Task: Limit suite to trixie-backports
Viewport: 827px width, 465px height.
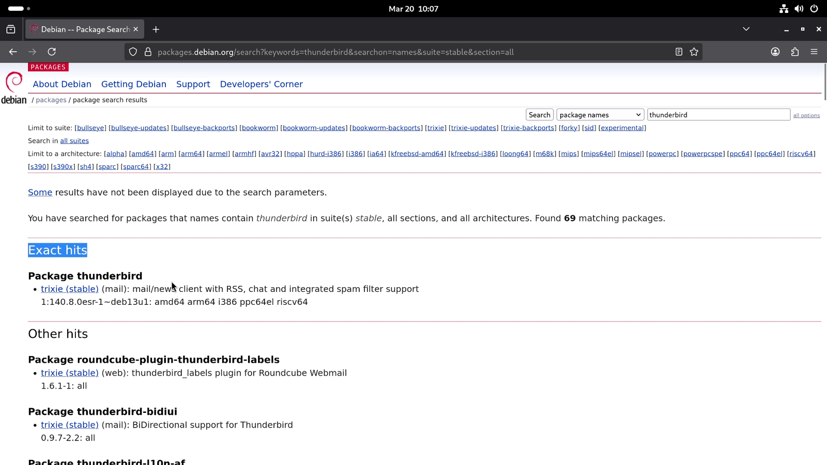Action: tap(529, 128)
